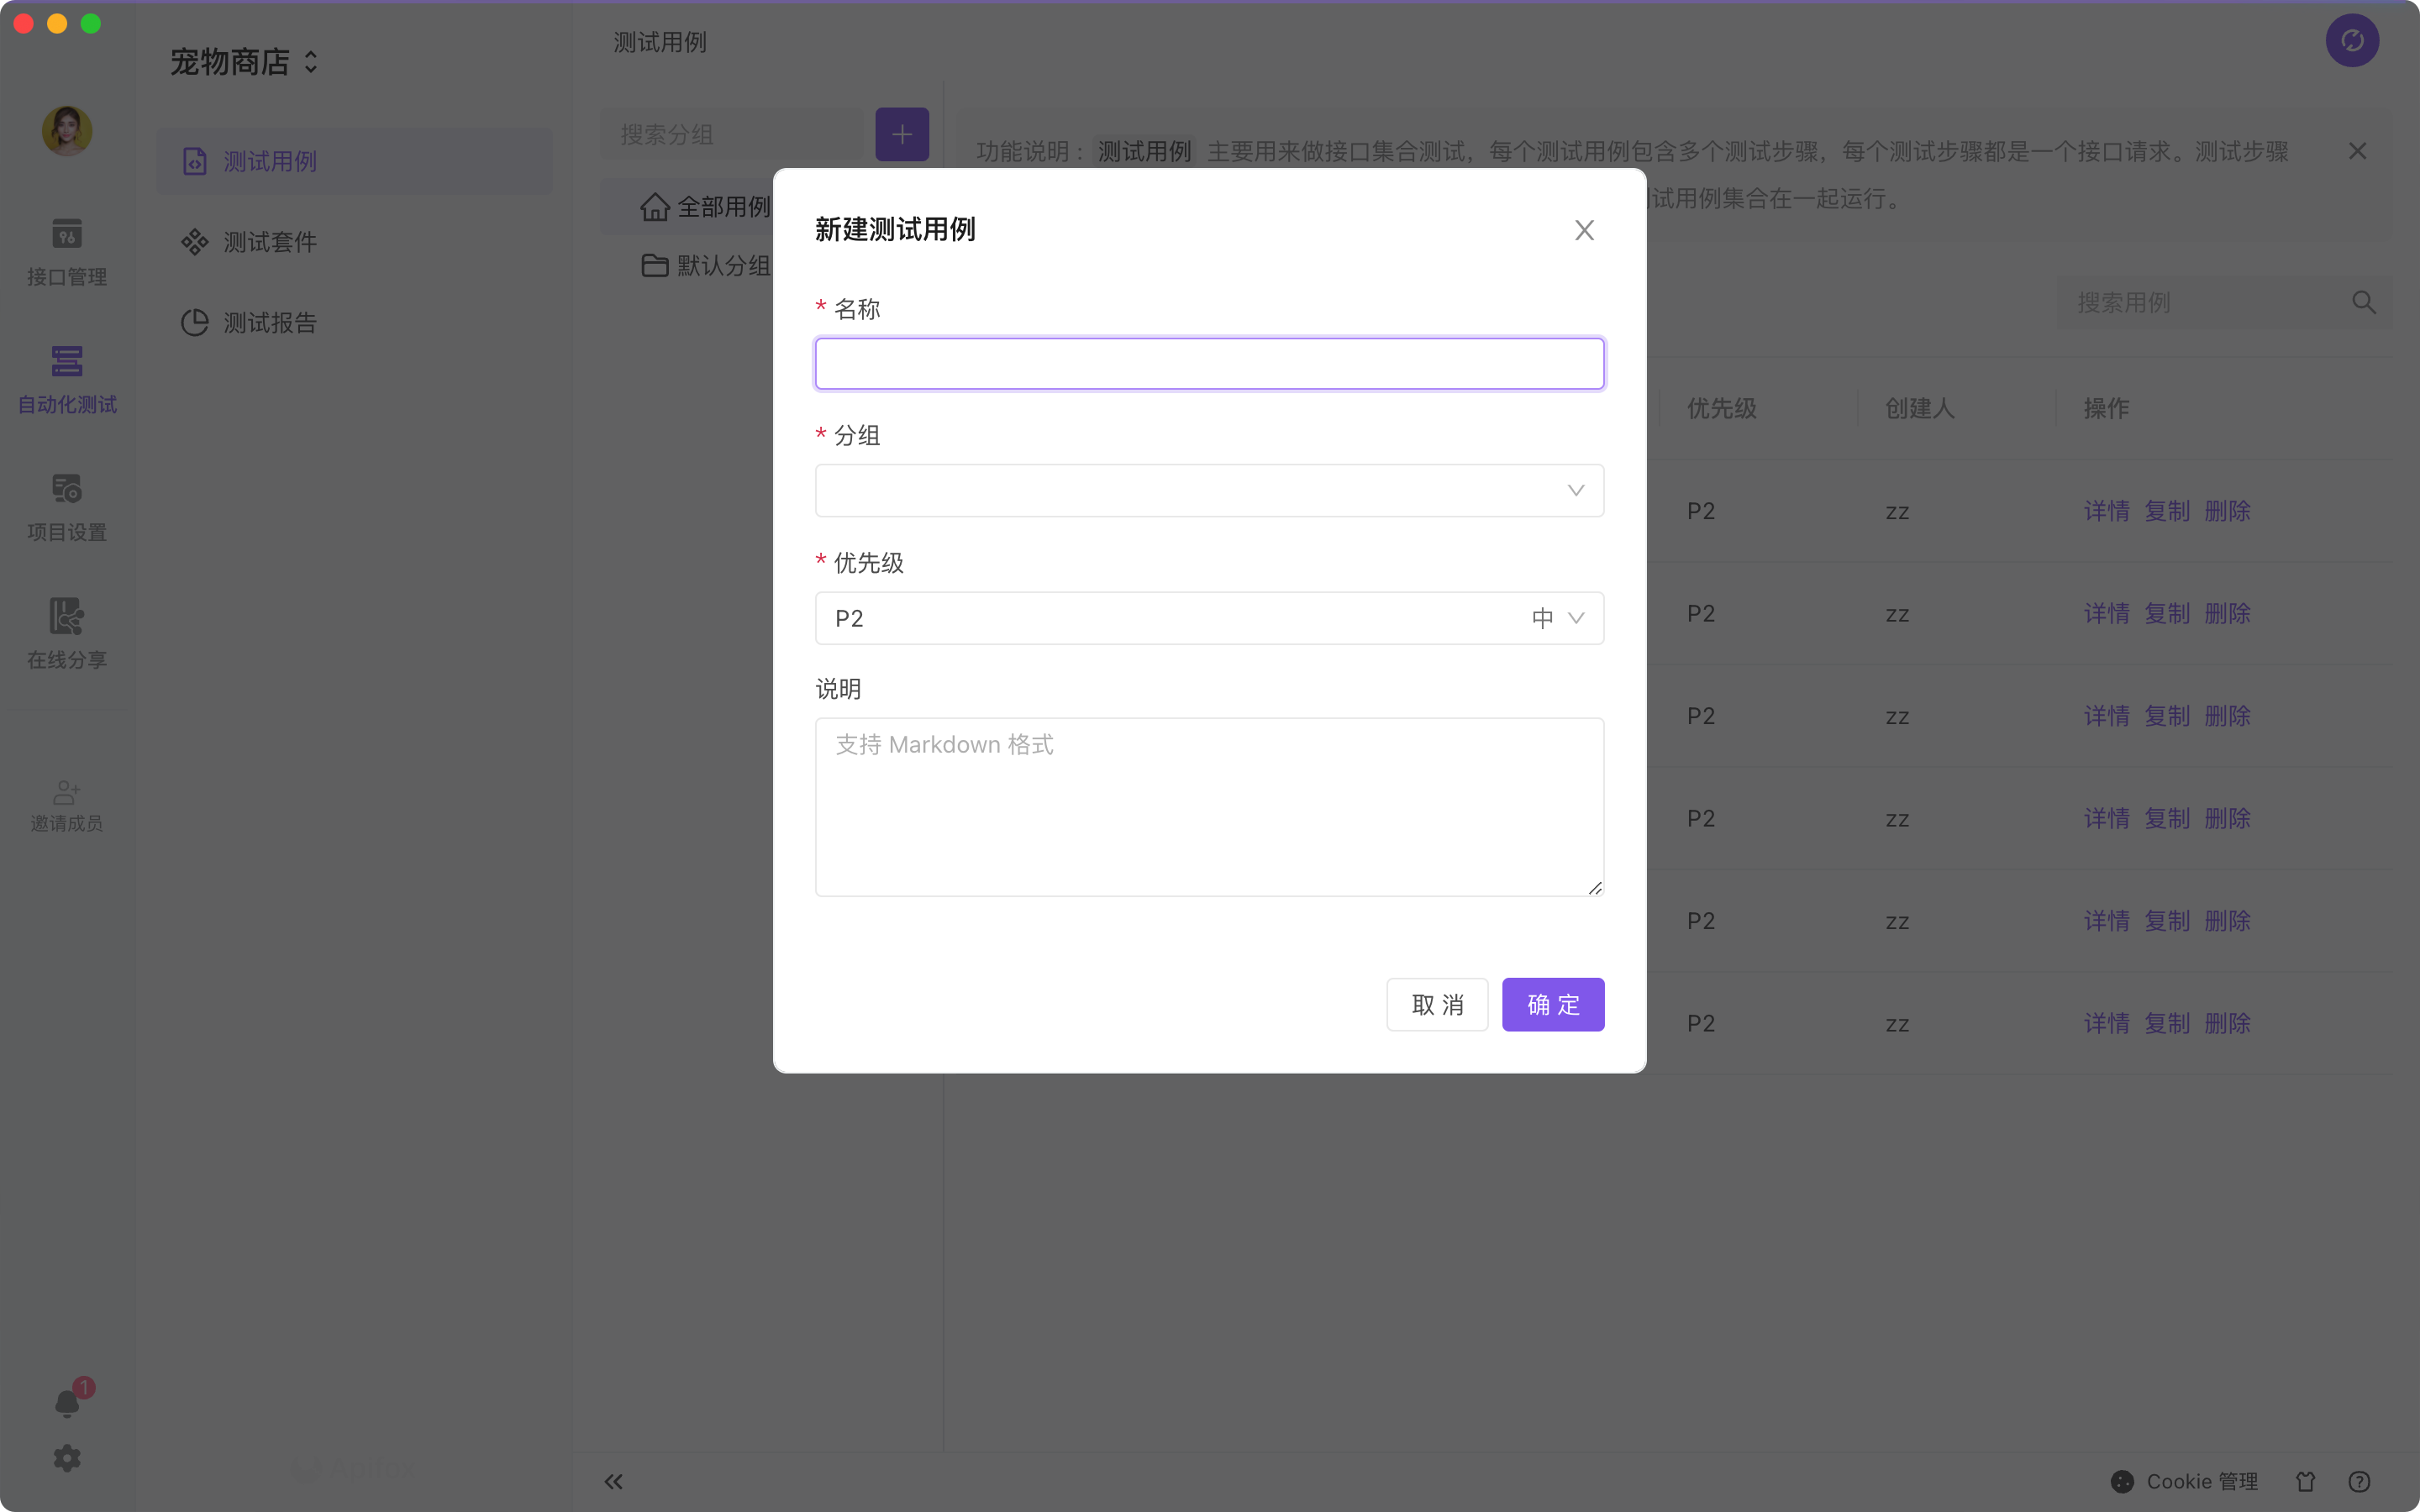Click the 确定 button

pyautogui.click(x=1552, y=1004)
